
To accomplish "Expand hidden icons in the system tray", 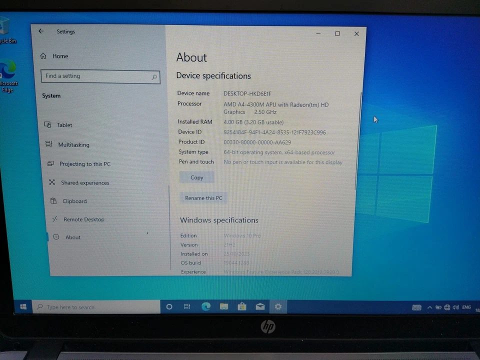I will pos(430,307).
